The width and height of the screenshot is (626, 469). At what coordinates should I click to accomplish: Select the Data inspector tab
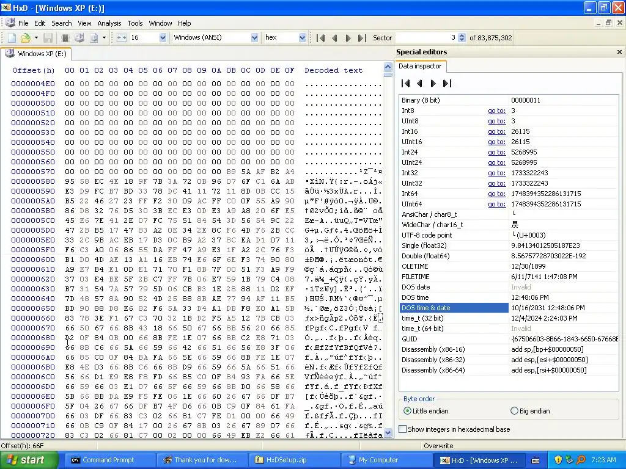tap(420, 66)
